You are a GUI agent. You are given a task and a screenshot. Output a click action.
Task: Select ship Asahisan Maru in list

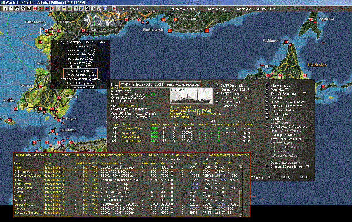131,128
